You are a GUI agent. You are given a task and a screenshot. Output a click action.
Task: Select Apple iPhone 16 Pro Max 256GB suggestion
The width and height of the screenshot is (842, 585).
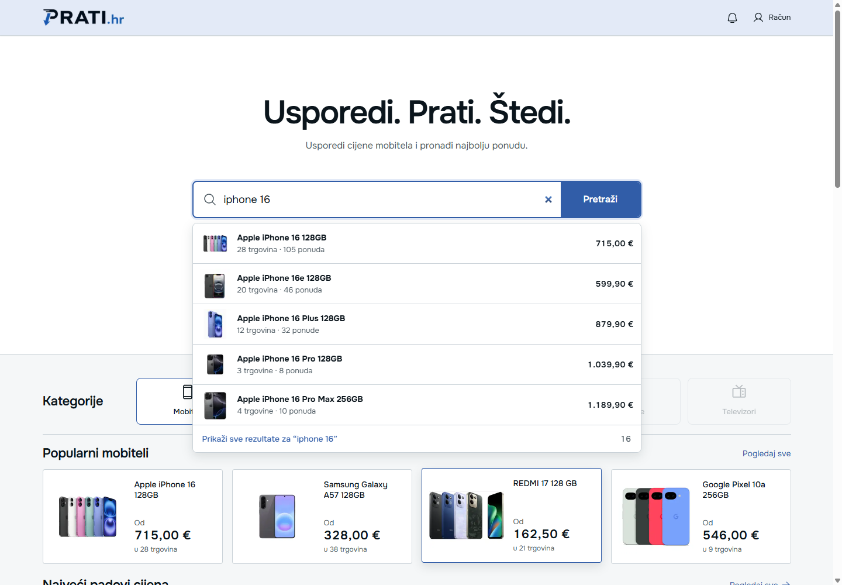417,405
